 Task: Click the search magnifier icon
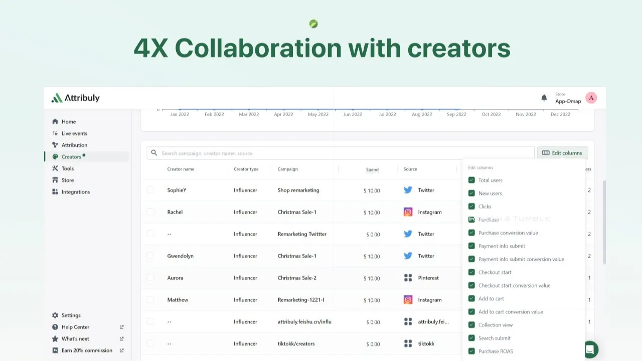154,153
